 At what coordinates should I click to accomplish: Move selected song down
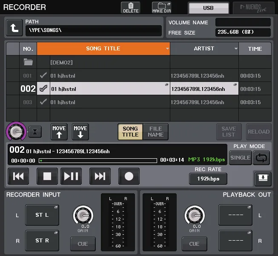coord(80,132)
